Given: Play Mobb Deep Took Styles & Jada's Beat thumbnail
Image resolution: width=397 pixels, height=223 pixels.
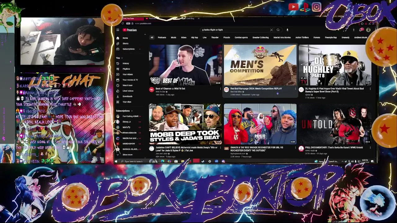Looking at the screenshot, I should tap(185, 124).
